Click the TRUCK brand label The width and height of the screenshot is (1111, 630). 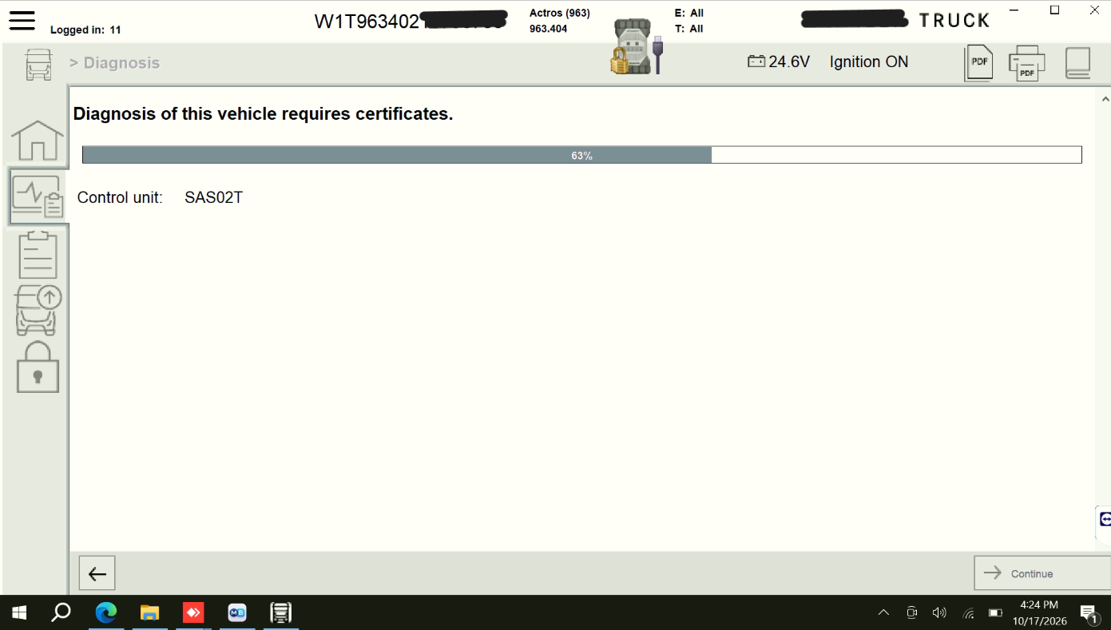(954, 21)
